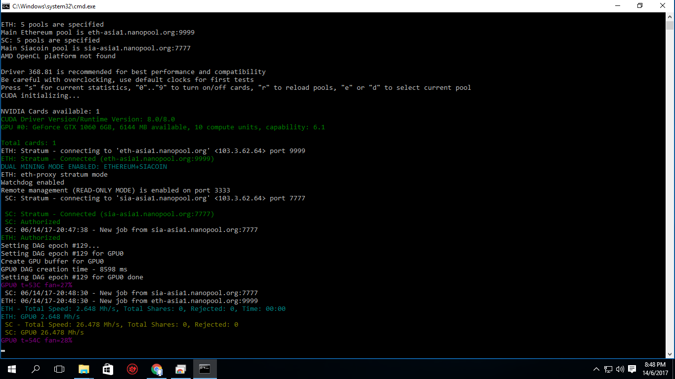Click 'GPU #0: GeForce GTX 1060 6GB' line
The height and width of the screenshot is (379, 675).
[x=163, y=127]
